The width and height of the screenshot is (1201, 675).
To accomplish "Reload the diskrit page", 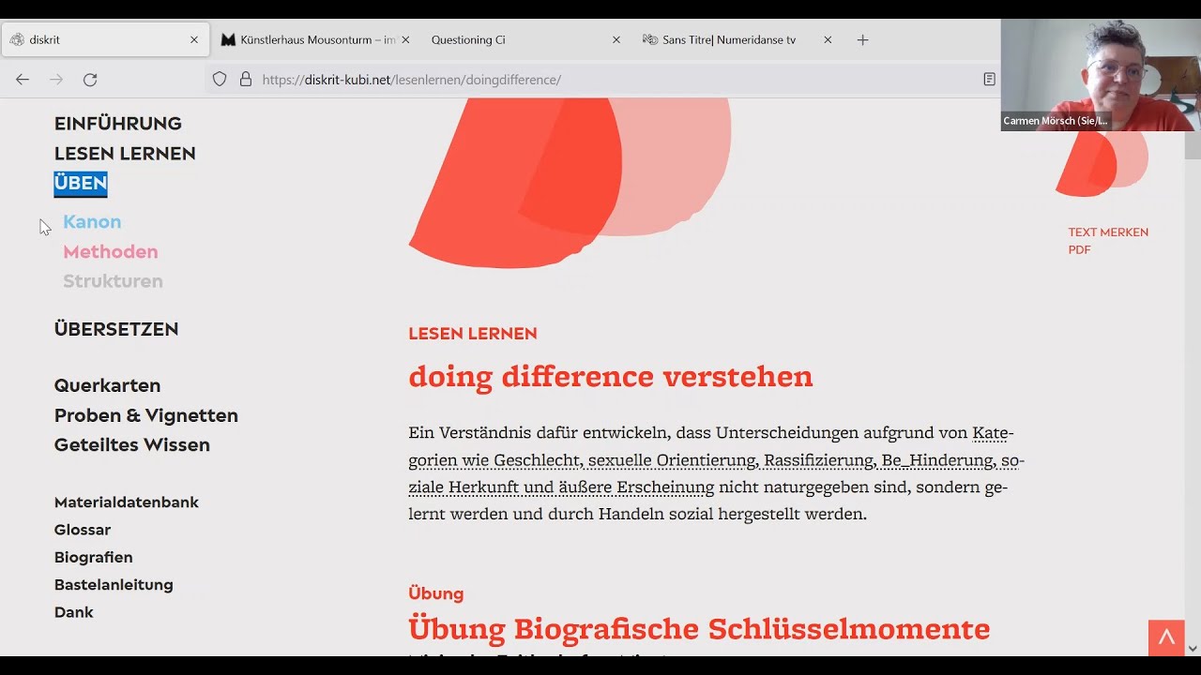I will coord(90,80).
